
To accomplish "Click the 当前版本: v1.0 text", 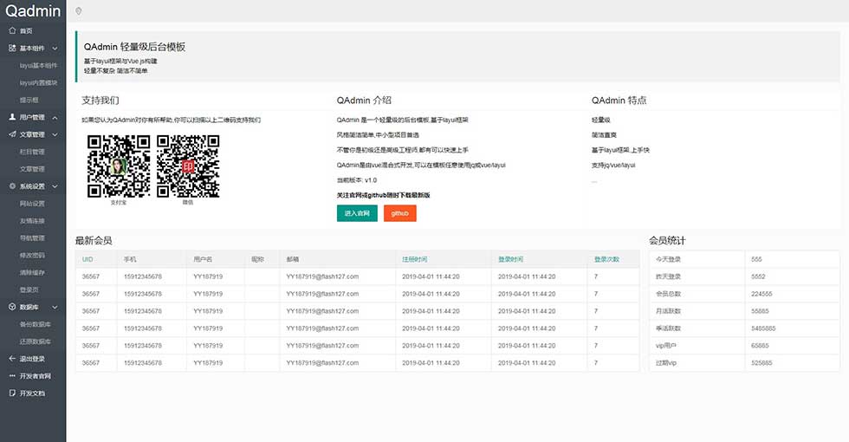I will 356,180.
